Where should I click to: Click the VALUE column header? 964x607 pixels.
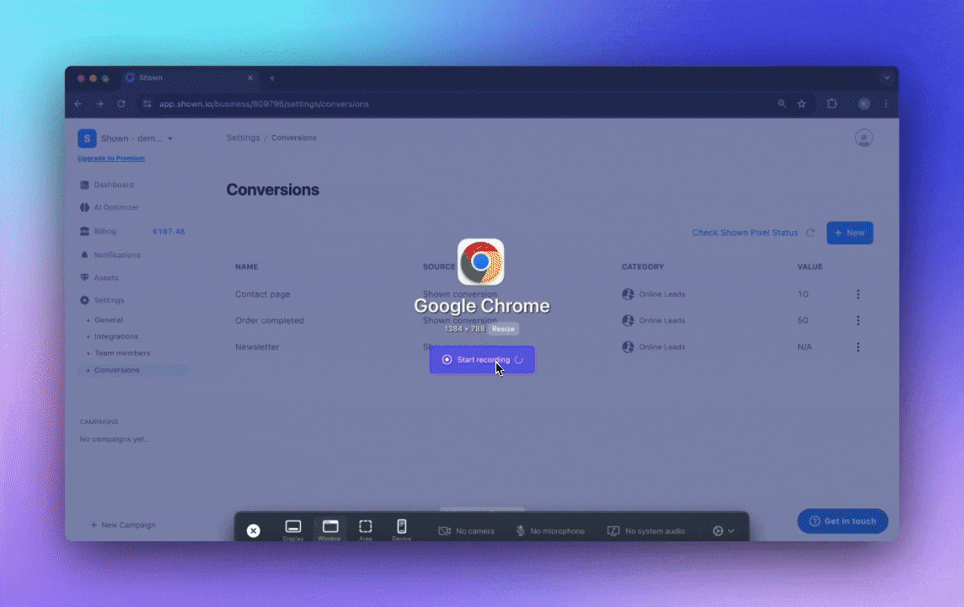pyautogui.click(x=810, y=267)
